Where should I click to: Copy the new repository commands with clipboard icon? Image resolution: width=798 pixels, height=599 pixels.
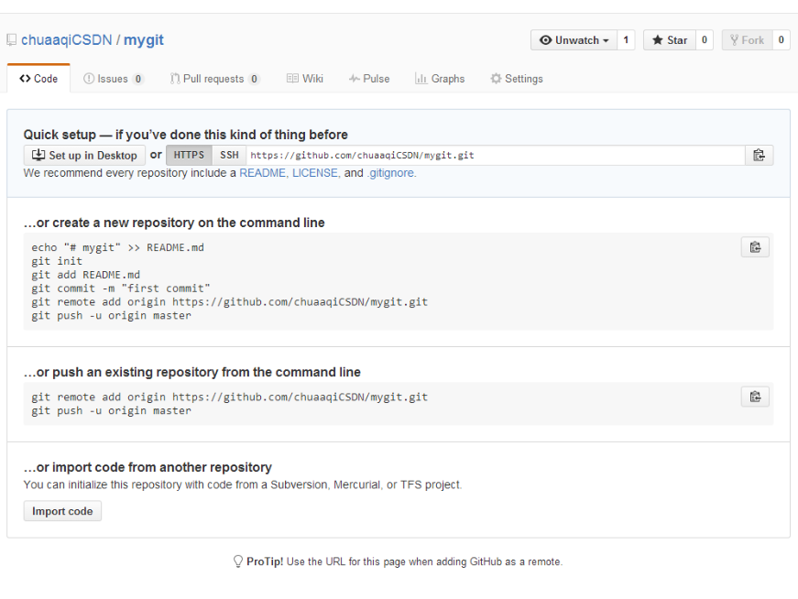tap(755, 247)
